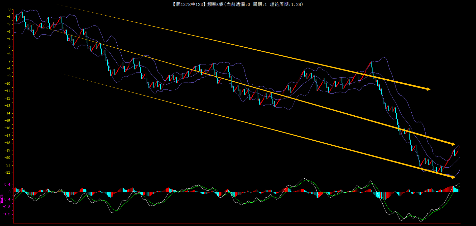Click the 频率K线 text in the title

click(x=215, y=4)
